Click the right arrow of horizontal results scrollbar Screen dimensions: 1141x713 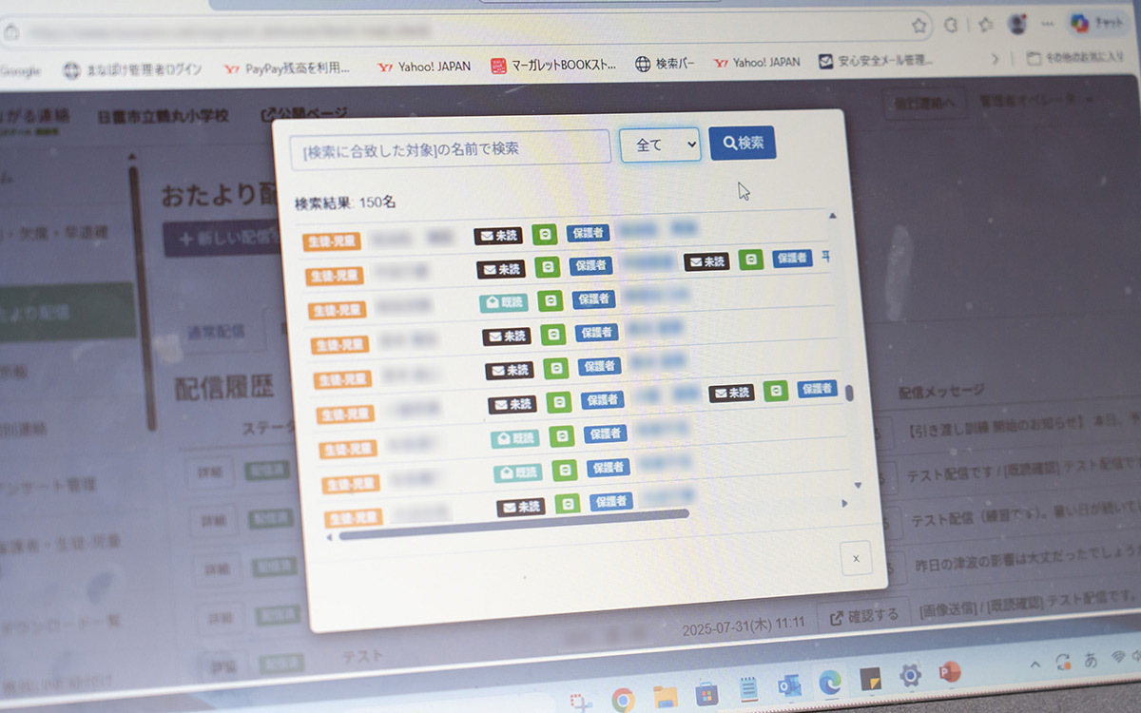844,503
